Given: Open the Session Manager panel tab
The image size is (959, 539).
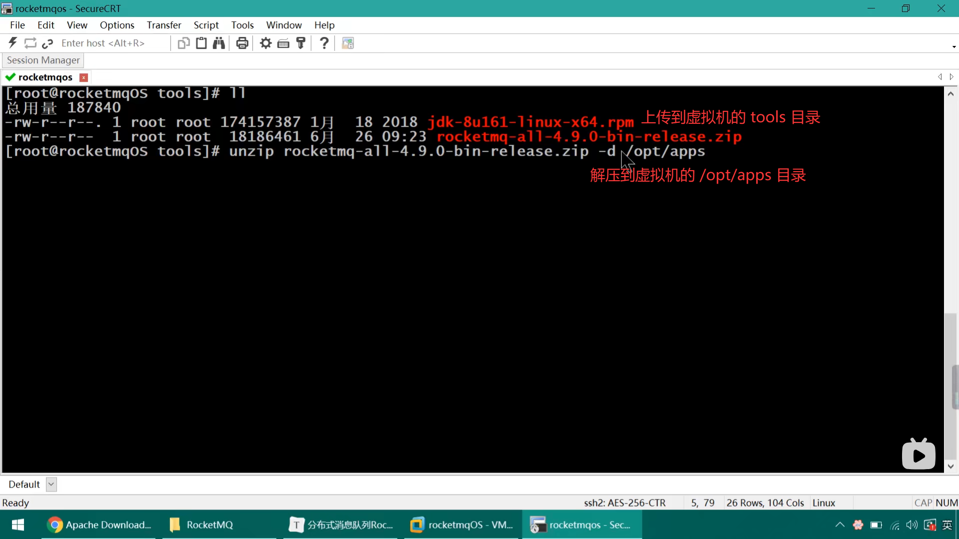Looking at the screenshot, I should tap(43, 60).
